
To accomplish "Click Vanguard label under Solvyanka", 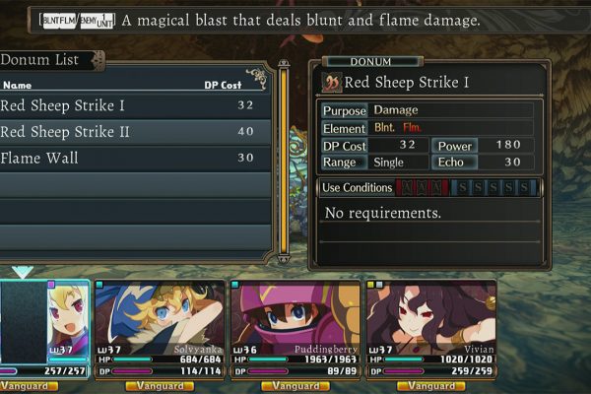I will [160, 386].
